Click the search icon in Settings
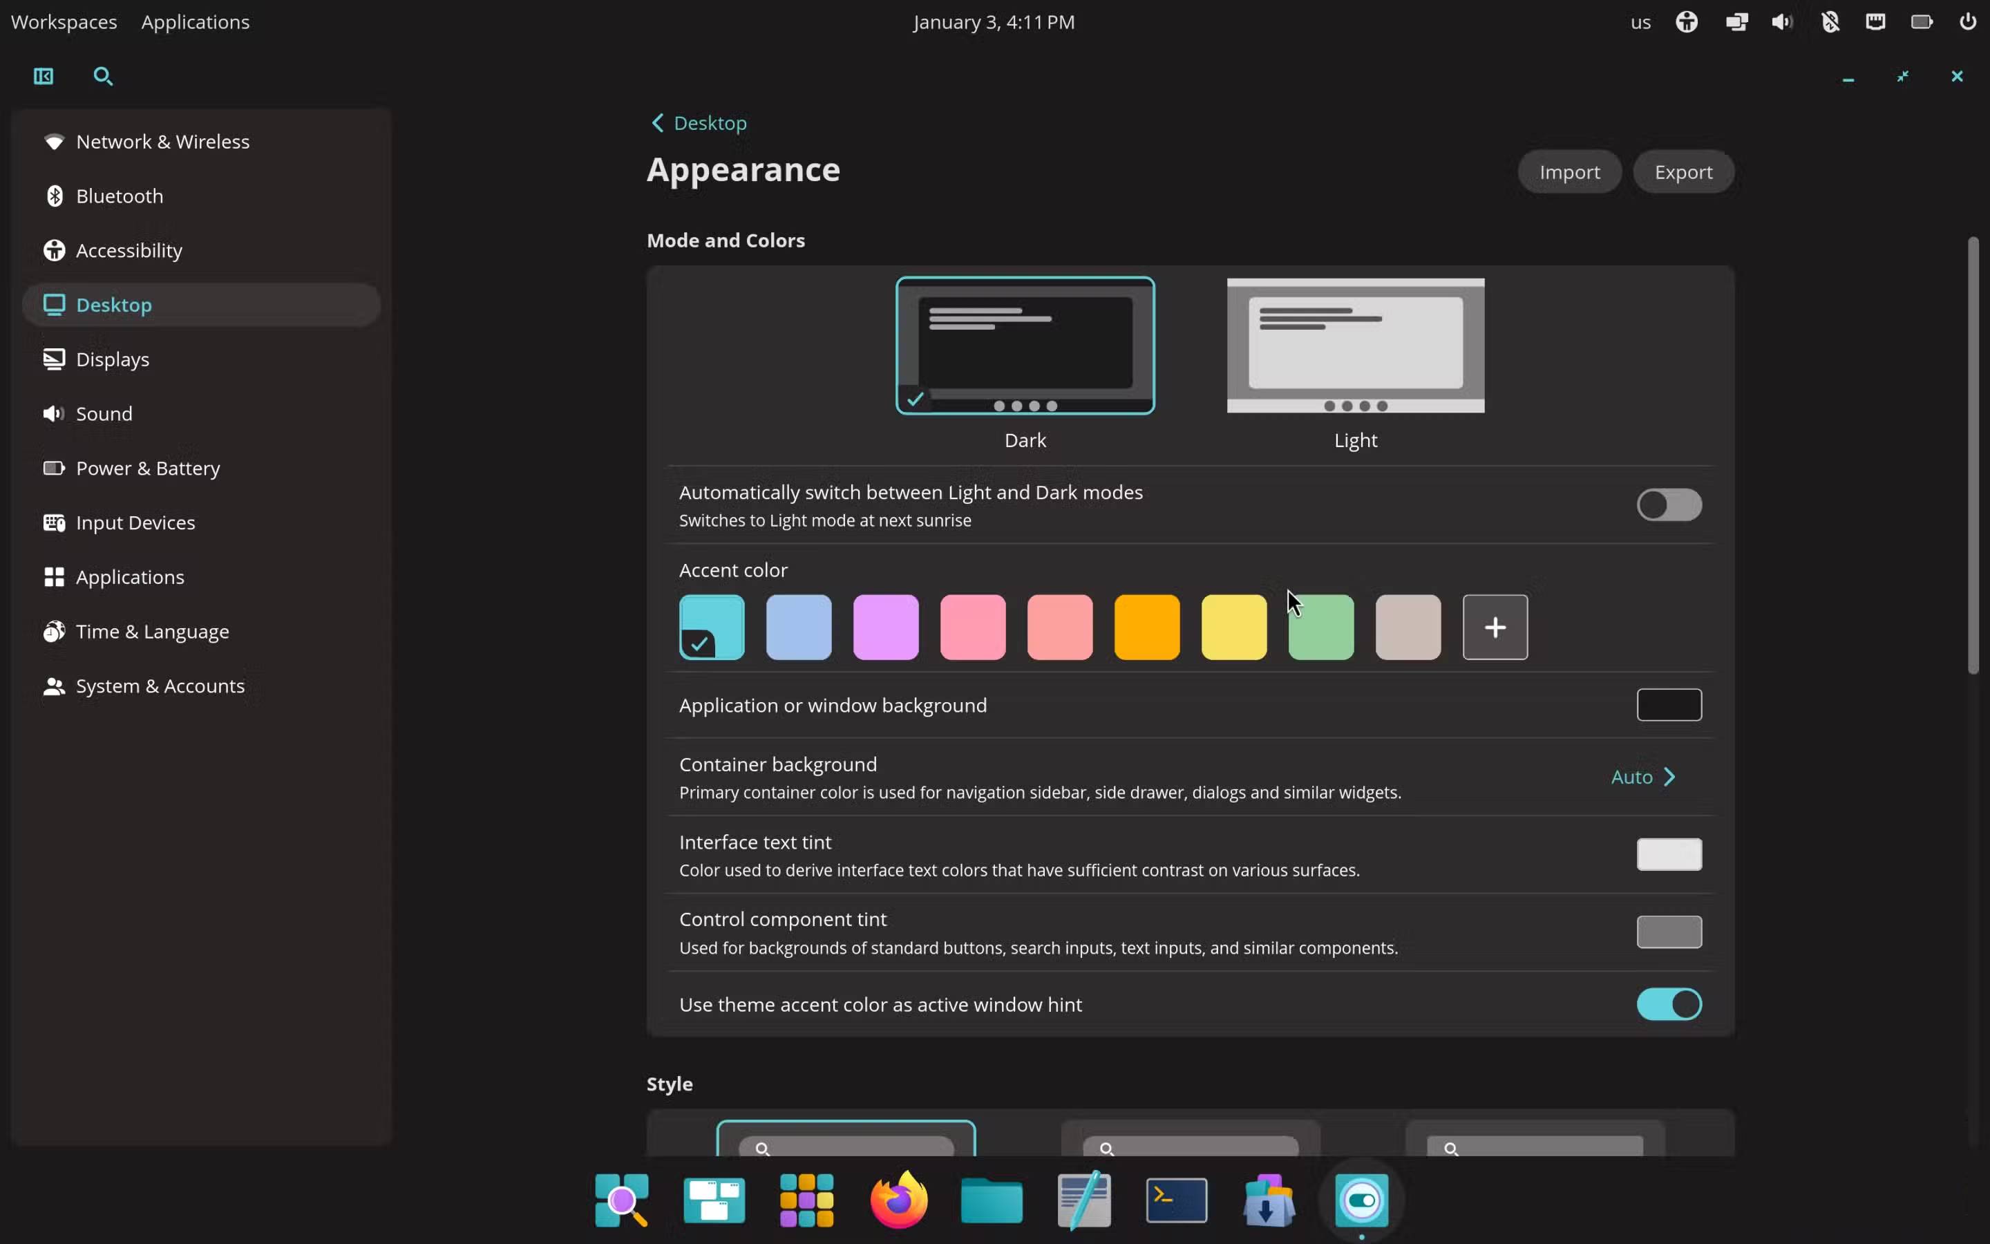 point(102,76)
